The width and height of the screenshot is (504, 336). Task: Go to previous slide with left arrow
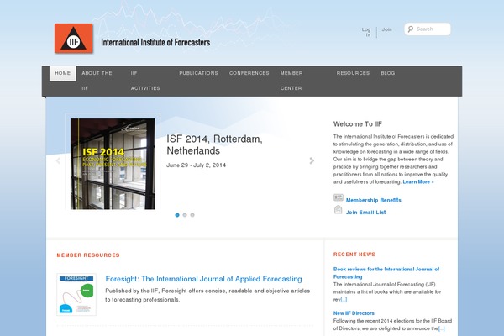(x=58, y=160)
